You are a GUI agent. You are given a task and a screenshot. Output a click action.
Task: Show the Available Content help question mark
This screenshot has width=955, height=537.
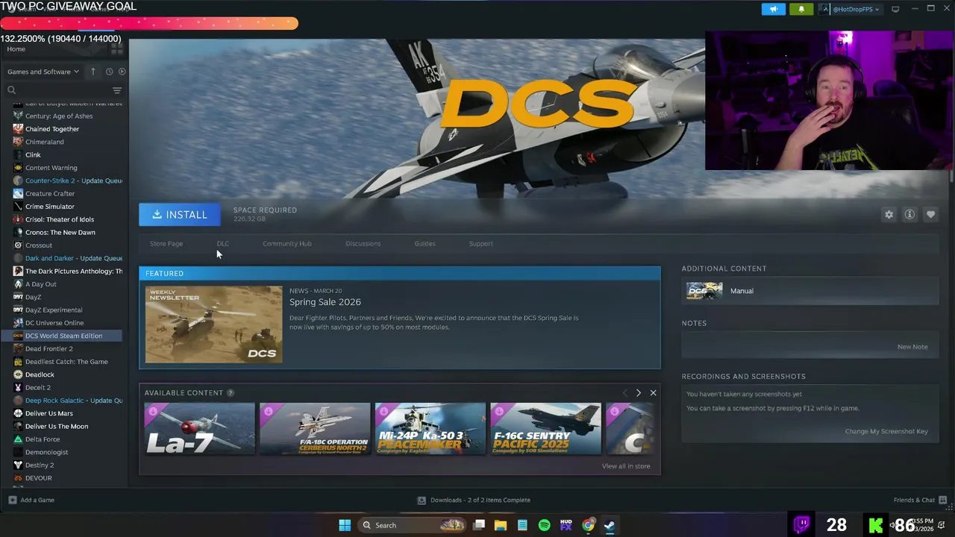231,393
